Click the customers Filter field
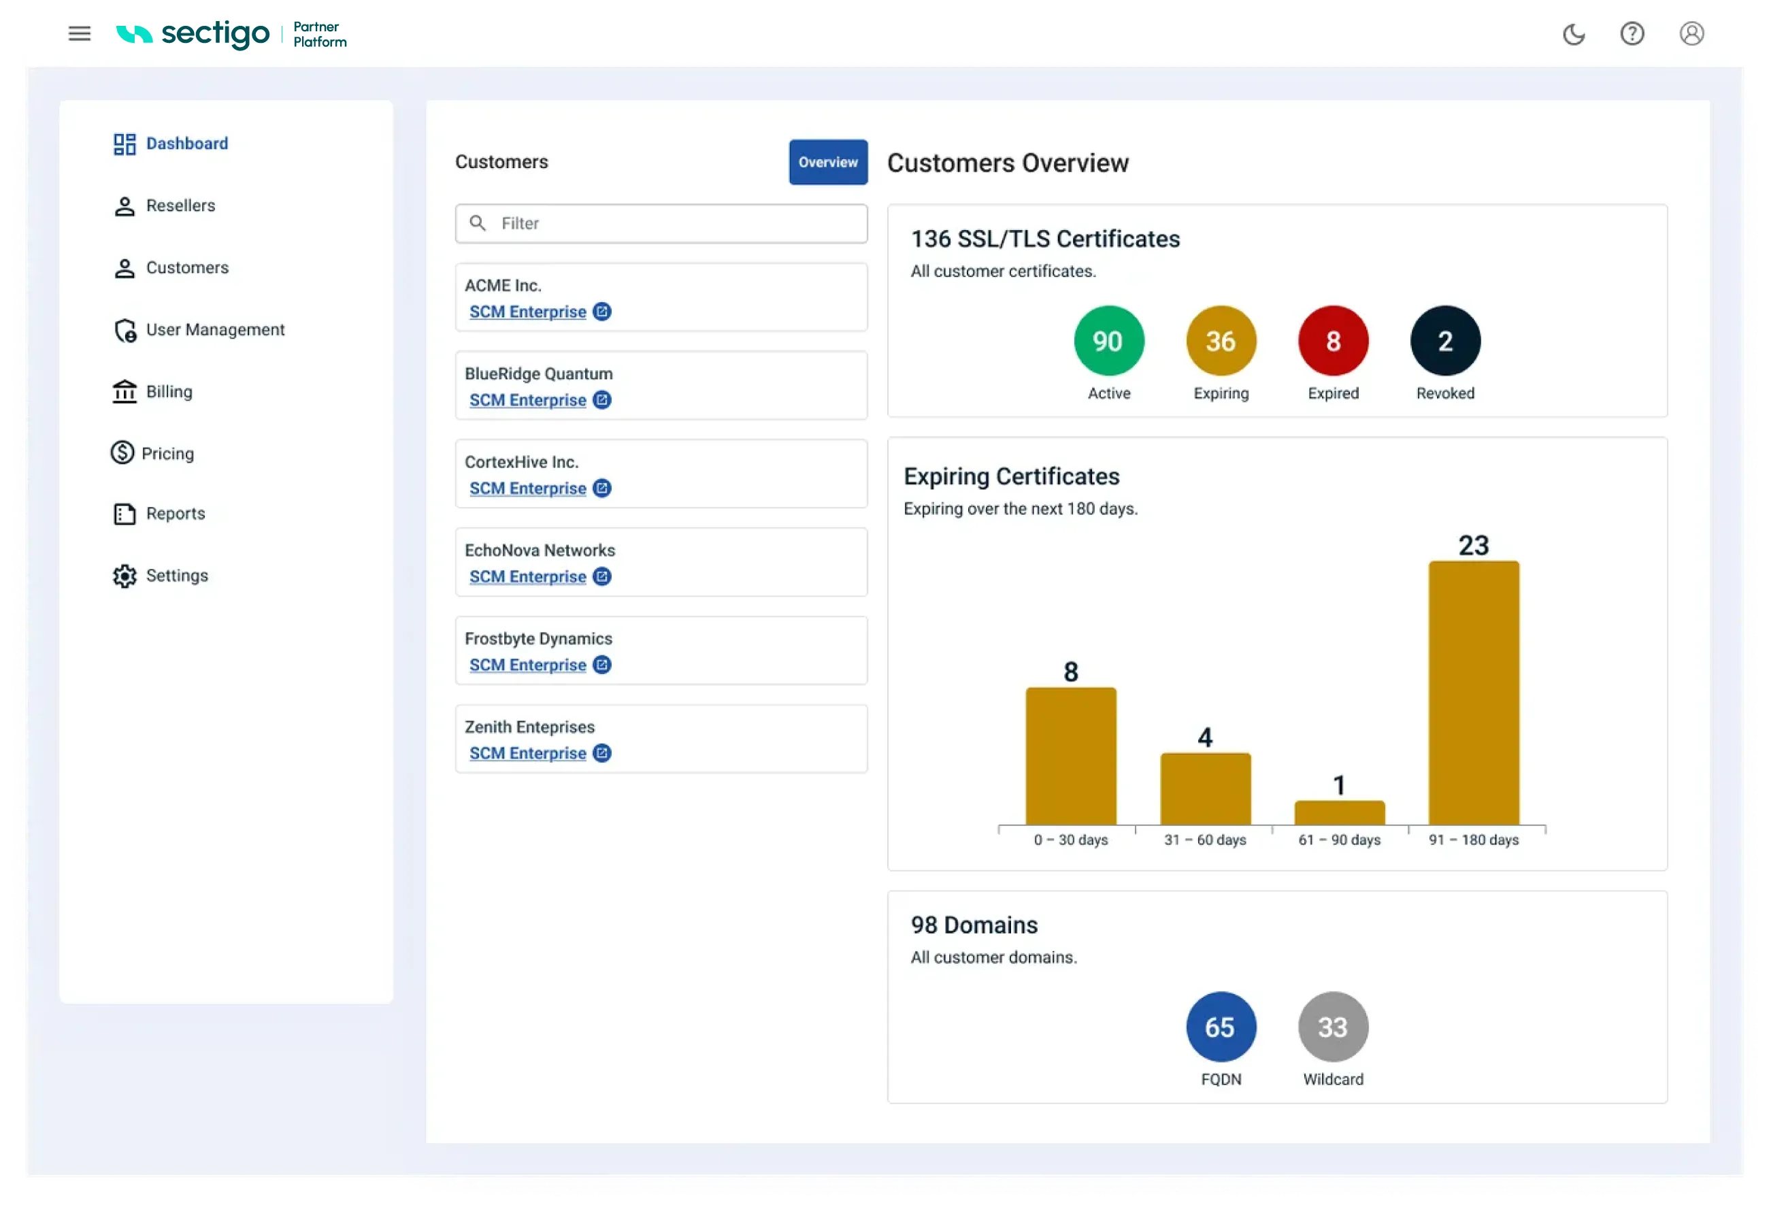Screen dimensions: 1769x1207 click(x=661, y=224)
